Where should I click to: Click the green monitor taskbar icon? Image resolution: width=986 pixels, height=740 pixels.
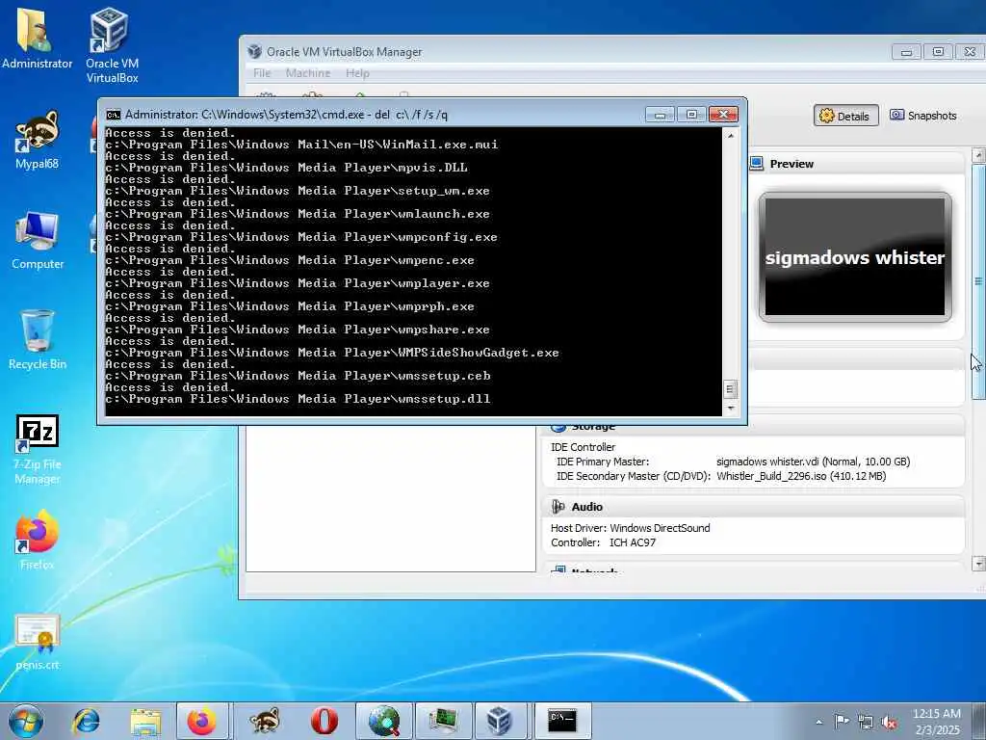[x=443, y=721]
